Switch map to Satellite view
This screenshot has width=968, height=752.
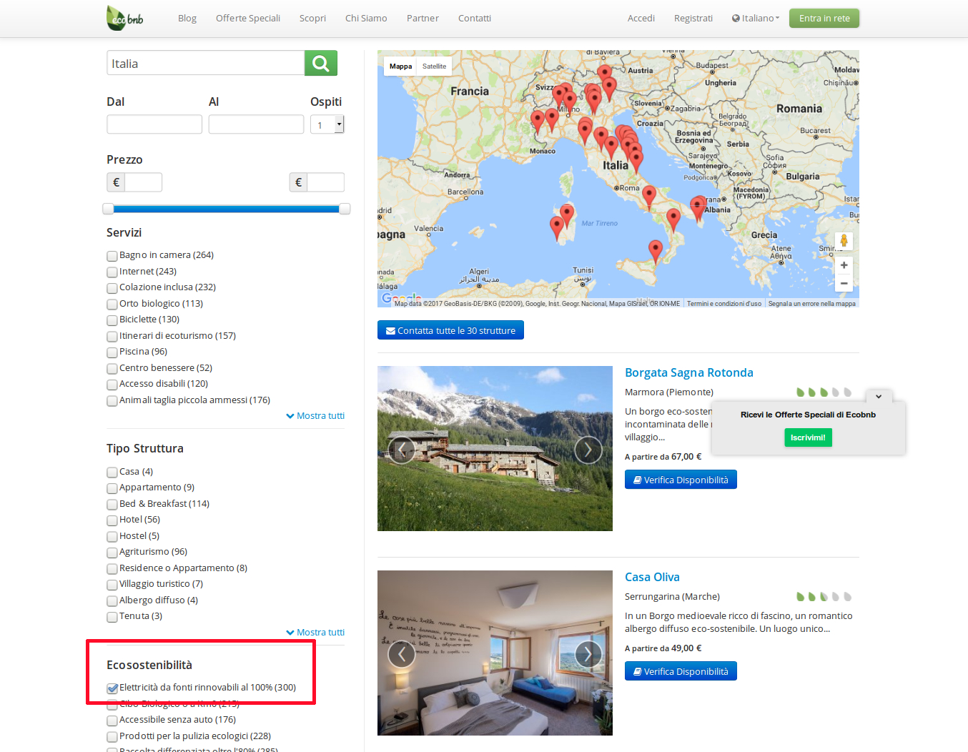[x=434, y=66]
